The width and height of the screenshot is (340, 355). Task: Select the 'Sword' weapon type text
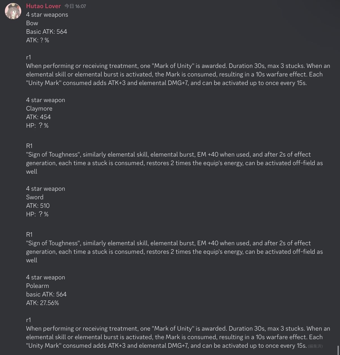coord(35,197)
